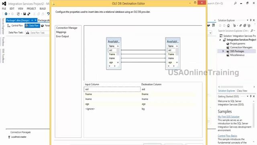Click the Undo arrow icon

coord(48,14)
